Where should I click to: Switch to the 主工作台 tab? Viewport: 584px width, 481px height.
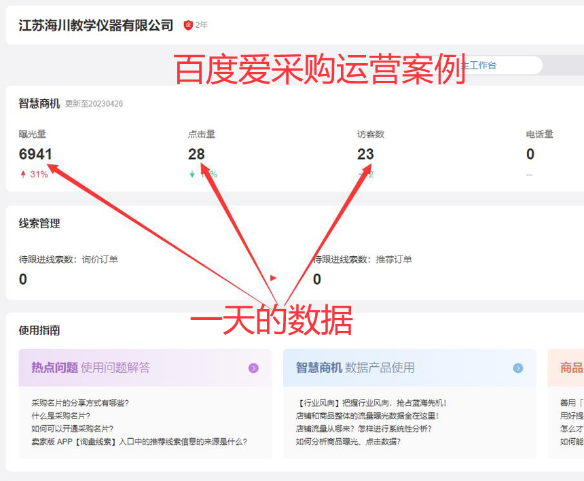(x=479, y=65)
